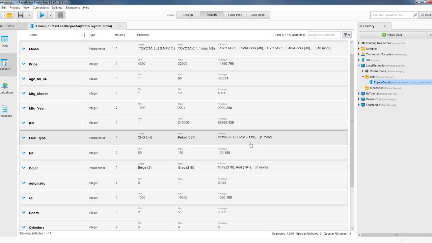Expand the Color attribute row
432x243 pixels.
24,168
